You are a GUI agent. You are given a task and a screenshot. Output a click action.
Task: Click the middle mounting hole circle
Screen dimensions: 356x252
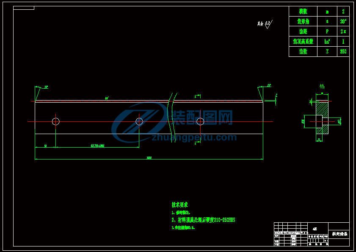pyautogui.click(x=139, y=122)
